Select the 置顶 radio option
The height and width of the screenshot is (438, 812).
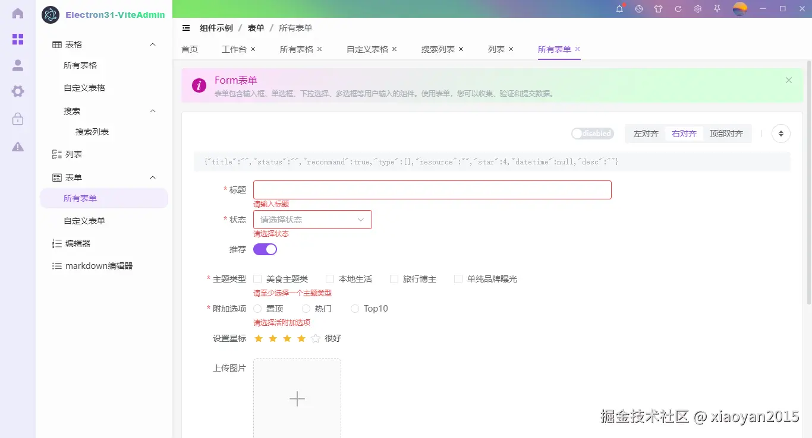tap(257, 309)
